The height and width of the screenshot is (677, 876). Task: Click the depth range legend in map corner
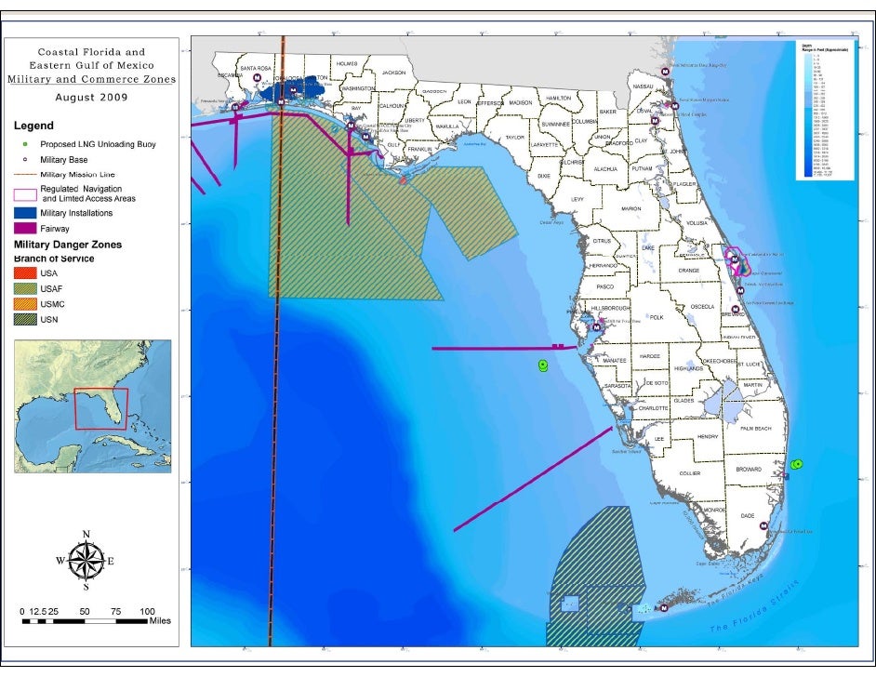[825, 110]
